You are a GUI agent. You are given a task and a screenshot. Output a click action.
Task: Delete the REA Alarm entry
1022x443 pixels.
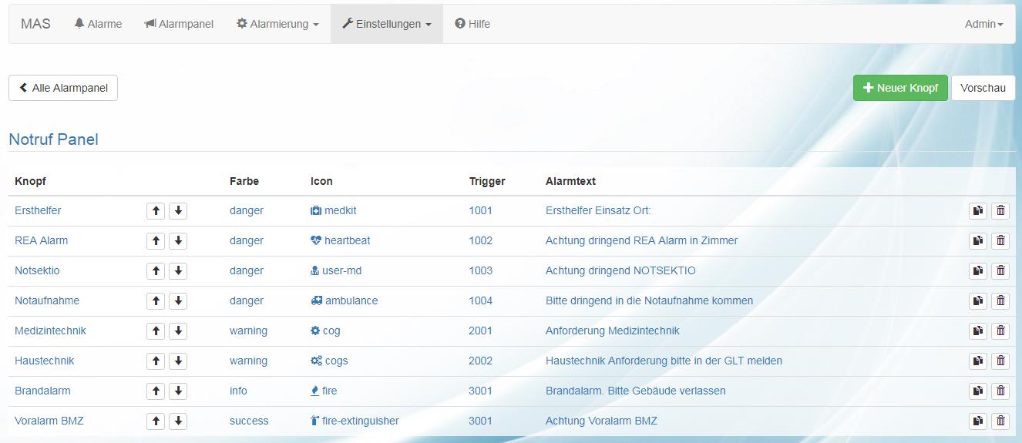click(1000, 241)
